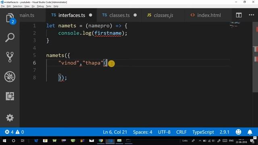The image size is (258, 145).
Task: Open the Manage gear icon
Action: 10,118
